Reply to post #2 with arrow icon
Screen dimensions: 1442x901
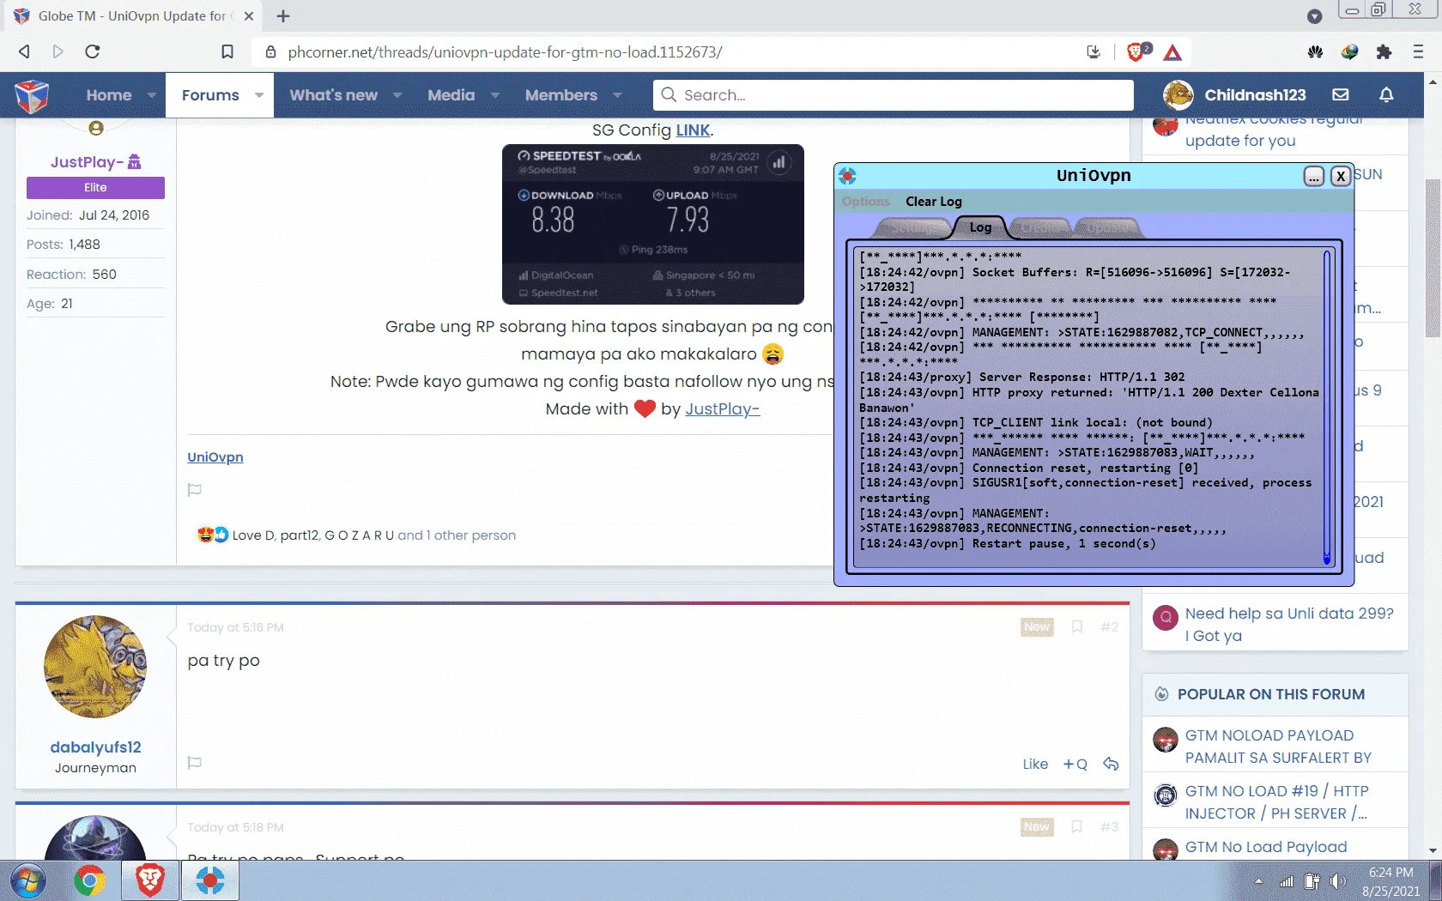click(1112, 764)
